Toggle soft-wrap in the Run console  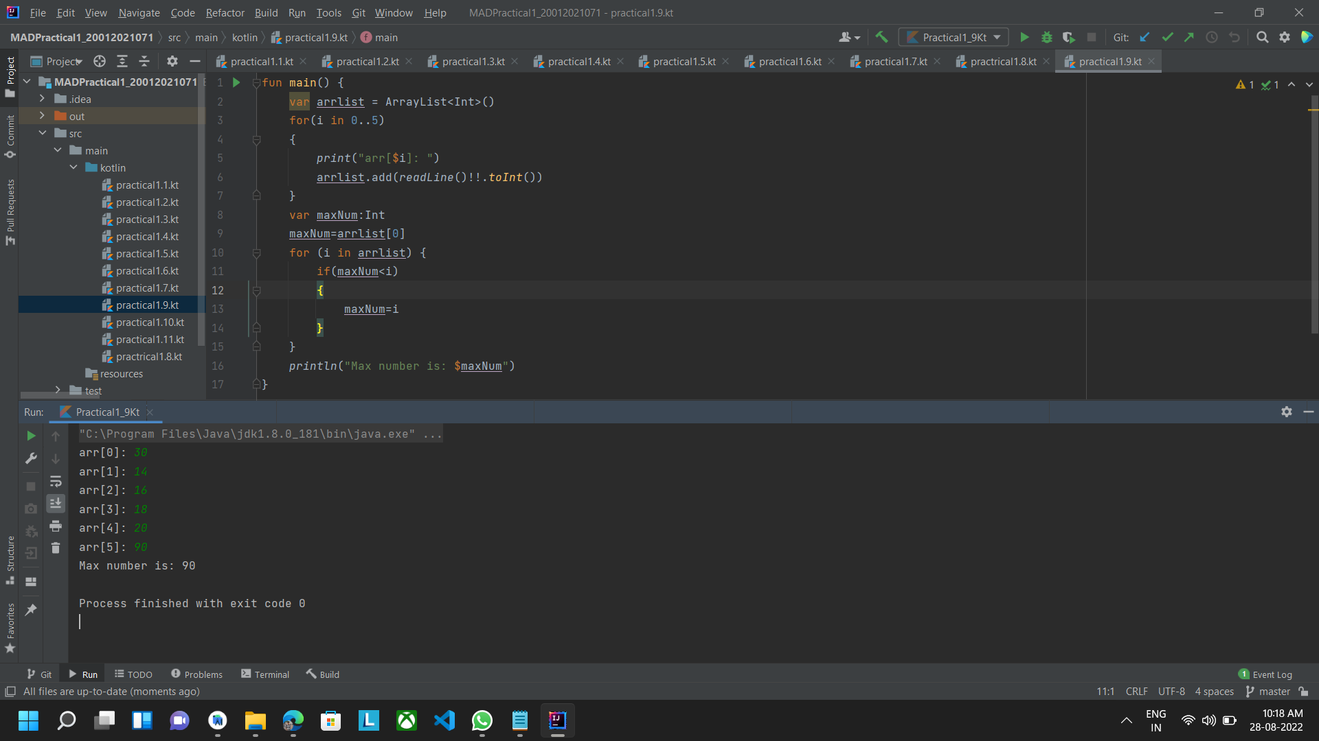[56, 482]
